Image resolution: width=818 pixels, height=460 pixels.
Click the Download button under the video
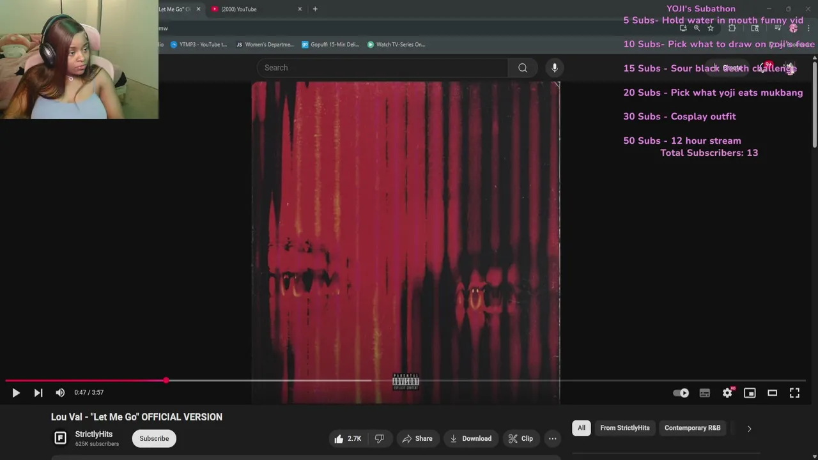click(x=470, y=438)
